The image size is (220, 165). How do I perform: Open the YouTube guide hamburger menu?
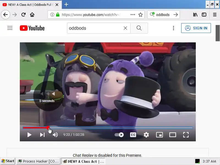tap(10, 28)
